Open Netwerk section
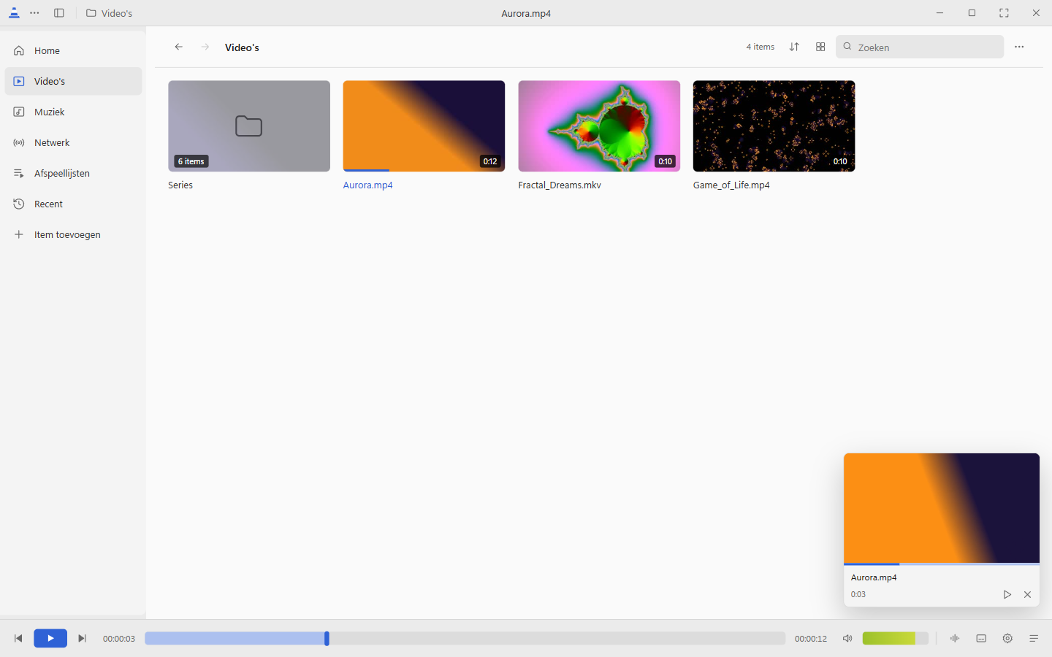Viewport: 1052px width, 657px height. [73, 142]
